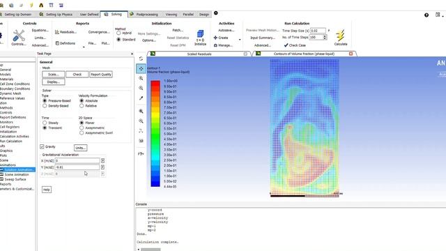This screenshot has height=251, width=446.
Task: Open report Definitions icon
Action: 57,43
